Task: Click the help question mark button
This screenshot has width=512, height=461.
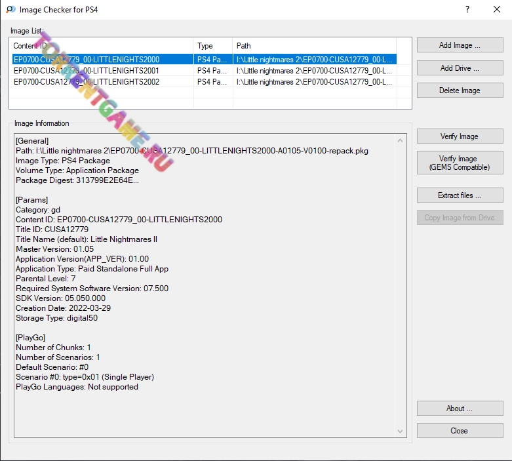Action: [x=467, y=10]
